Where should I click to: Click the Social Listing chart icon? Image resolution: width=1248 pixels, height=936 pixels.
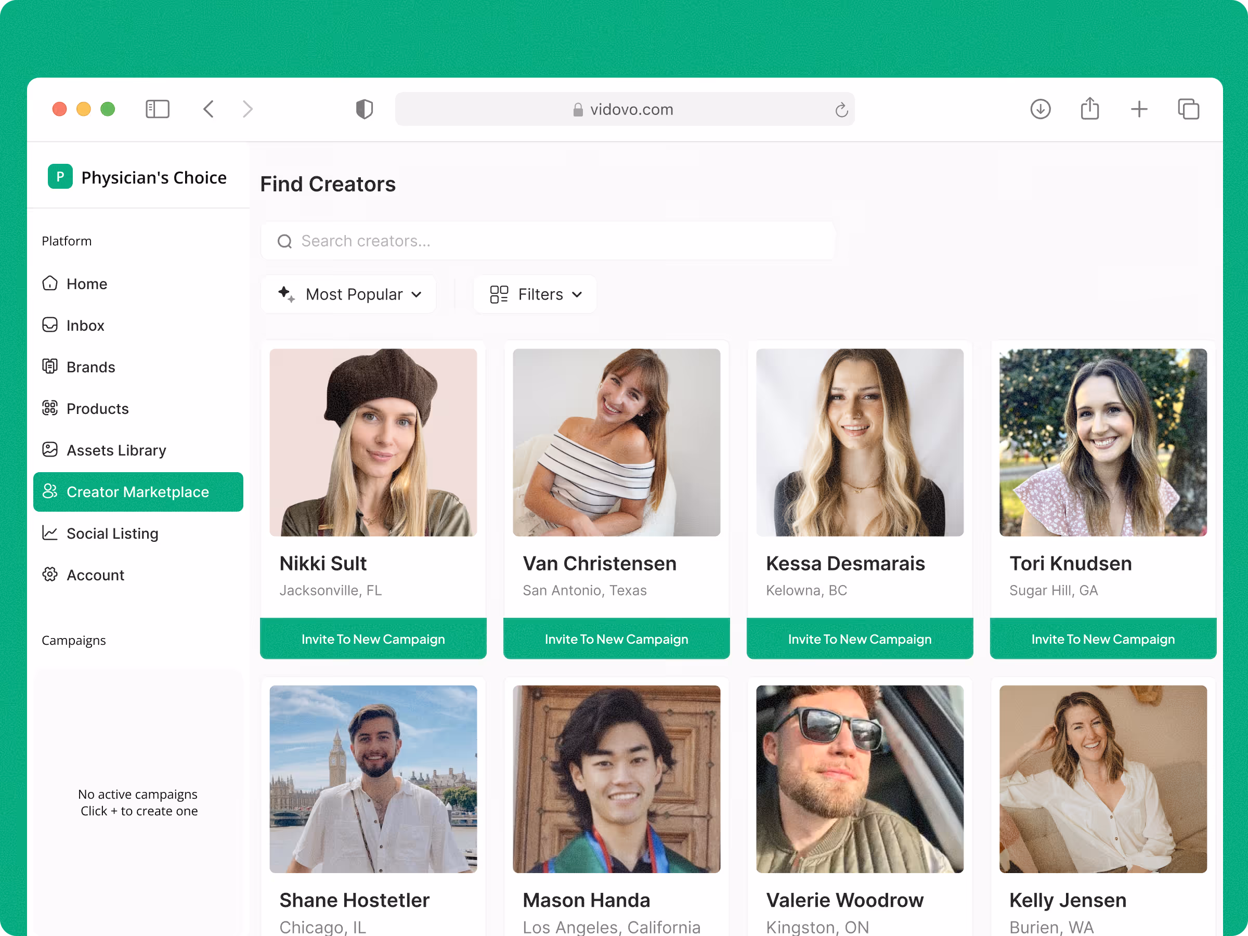point(50,533)
